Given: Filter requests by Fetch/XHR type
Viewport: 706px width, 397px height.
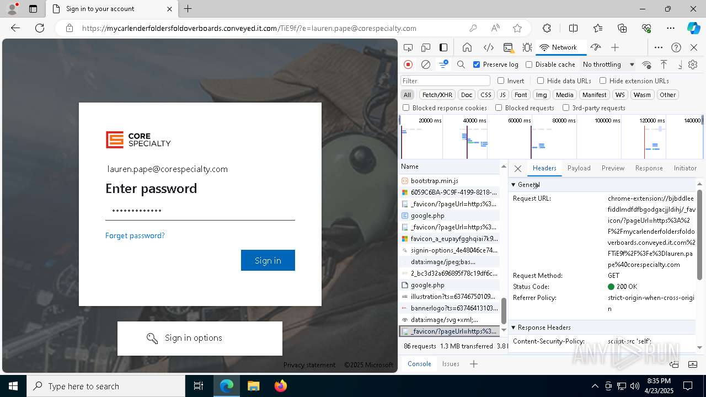Looking at the screenshot, I should (437, 95).
